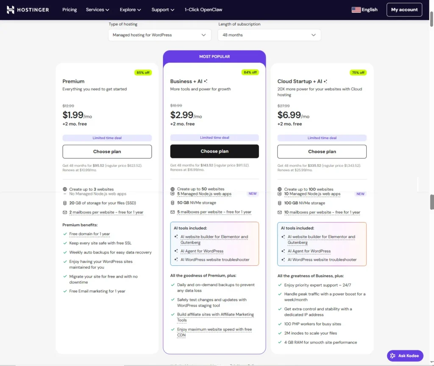The image size is (434, 366).
Task: Click 'Premium benefits:' heading
Action: (80, 225)
